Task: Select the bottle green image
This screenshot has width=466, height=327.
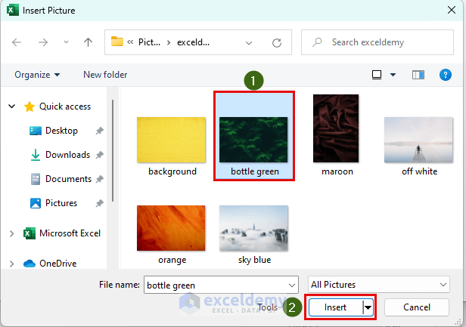Action: click(253, 140)
